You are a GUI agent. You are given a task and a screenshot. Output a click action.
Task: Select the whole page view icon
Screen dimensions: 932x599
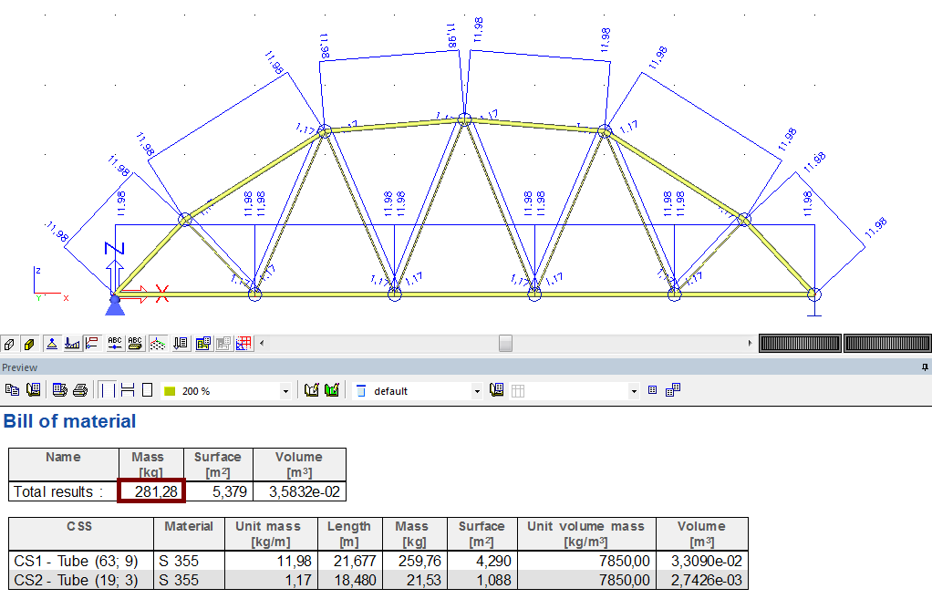pyautogui.click(x=148, y=390)
